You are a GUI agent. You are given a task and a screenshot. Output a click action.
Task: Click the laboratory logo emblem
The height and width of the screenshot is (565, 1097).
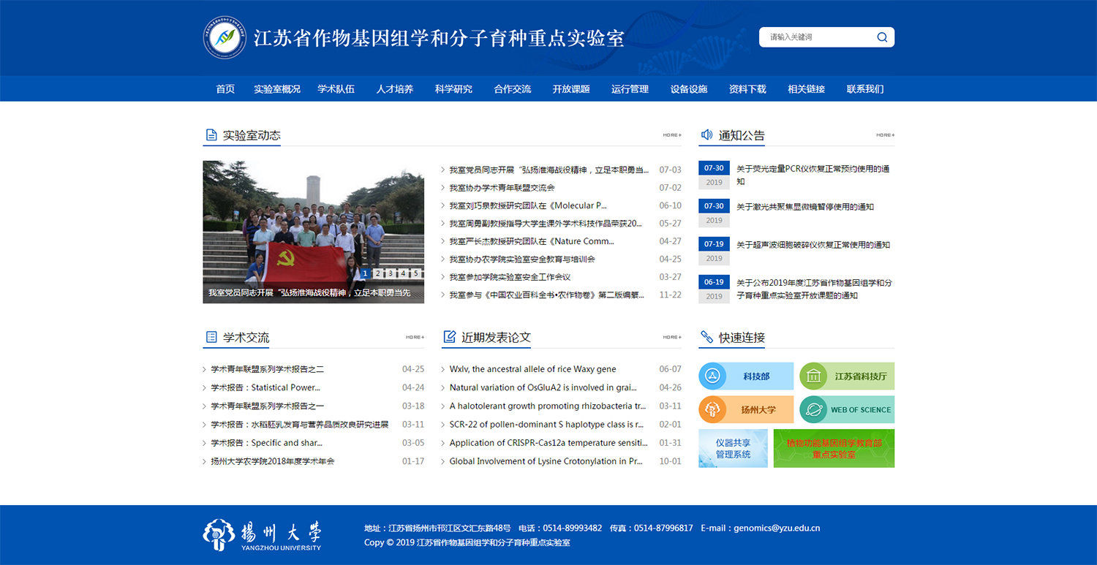click(225, 37)
